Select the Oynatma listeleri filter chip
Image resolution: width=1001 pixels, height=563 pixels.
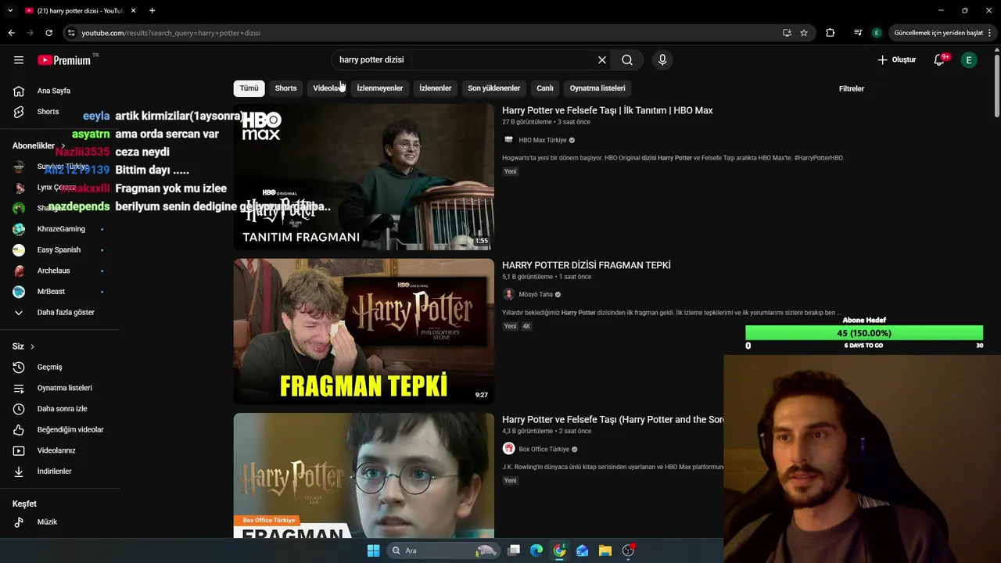[597, 88]
